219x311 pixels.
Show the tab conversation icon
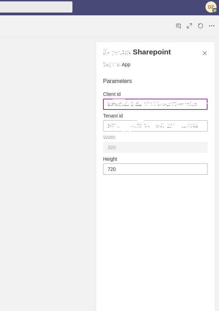[178, 26]
